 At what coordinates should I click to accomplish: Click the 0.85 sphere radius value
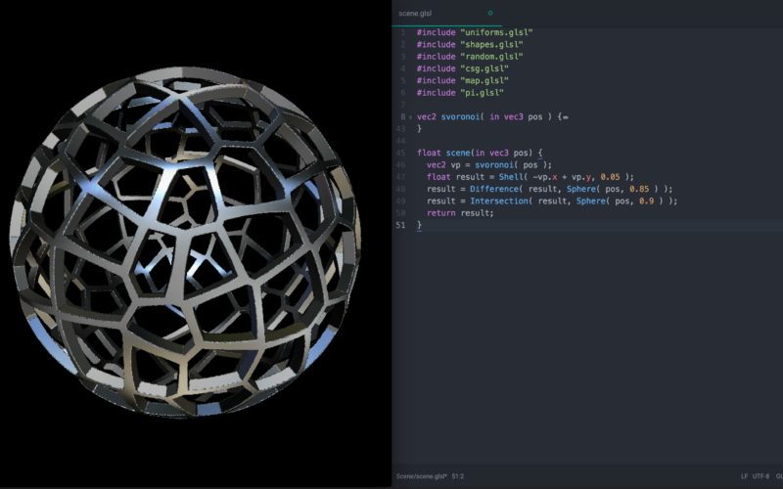tap(639, 189)
